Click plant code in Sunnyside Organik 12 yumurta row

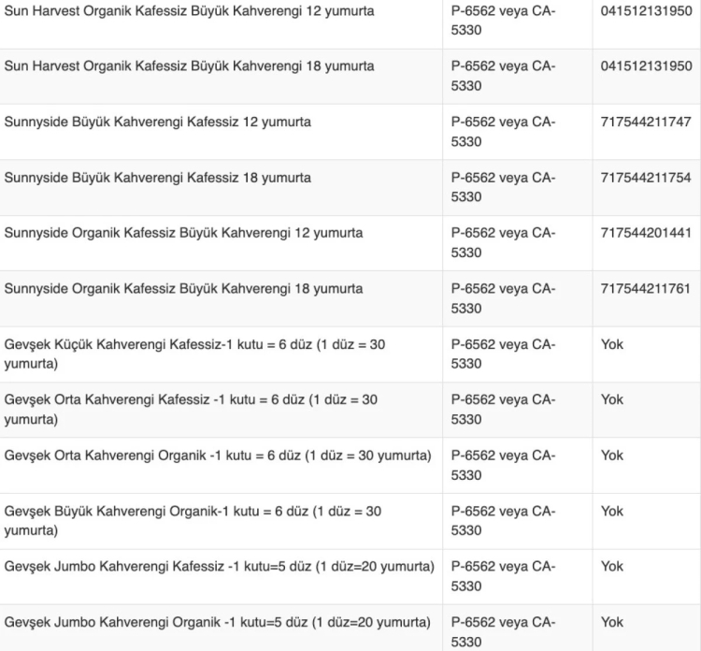click(x=503, y=242)
